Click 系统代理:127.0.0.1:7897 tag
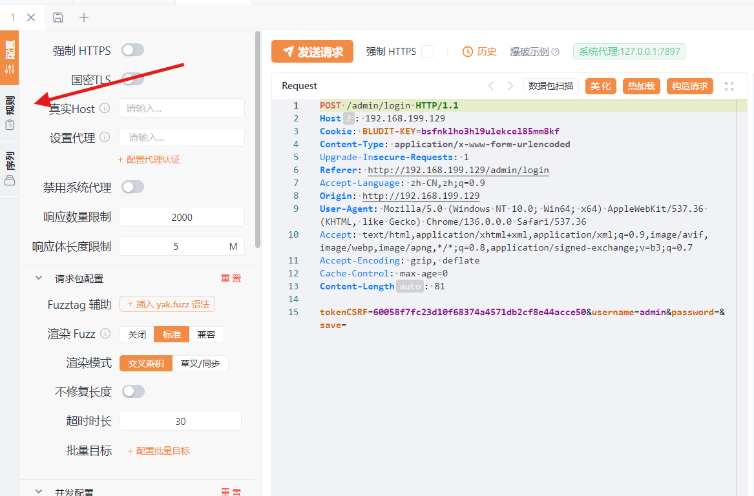This screenshot has width=754, height=496. pyautogui.click(x=629, y=52)
